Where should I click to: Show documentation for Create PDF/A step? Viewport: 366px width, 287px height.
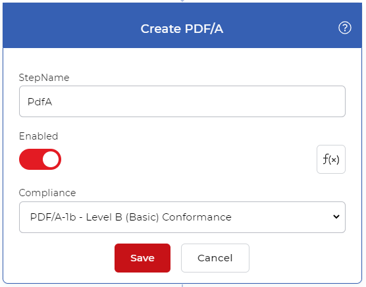(x=344, y=28)
